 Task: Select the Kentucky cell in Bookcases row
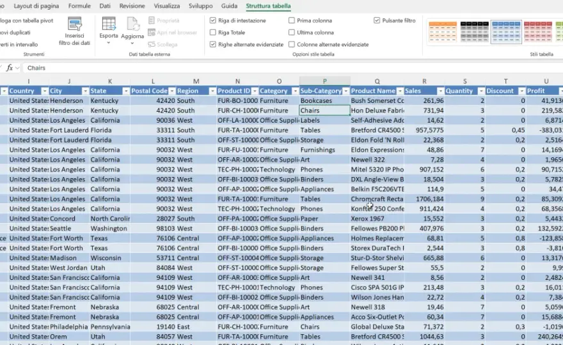[110, 101]
